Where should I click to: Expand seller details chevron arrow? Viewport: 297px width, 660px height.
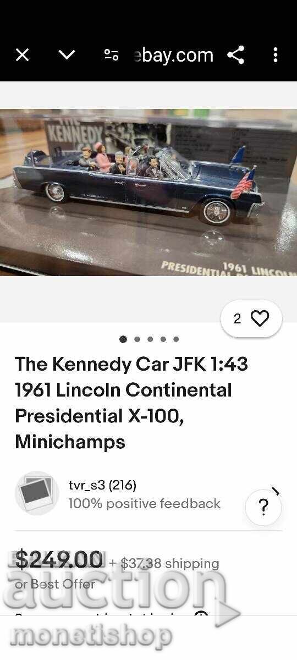276,491
